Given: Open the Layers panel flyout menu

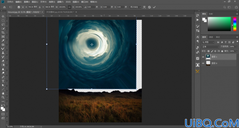Looking at the screenshot, I should click(237, 37).
